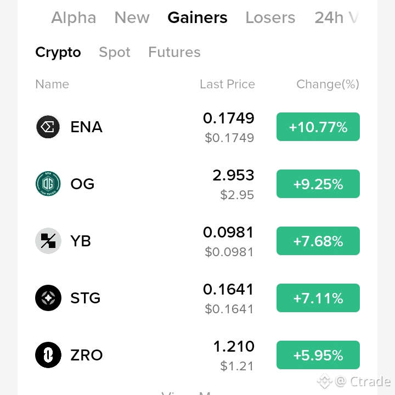
Task: Open the STG price 0.1641
Action: coord(228,289)
